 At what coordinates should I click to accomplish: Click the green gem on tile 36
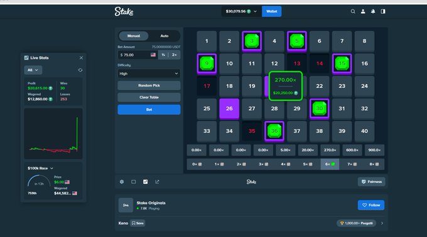tap(274, 131)
